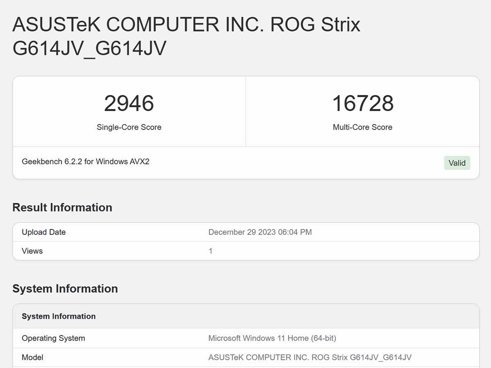Click the Single-Core Score label
The height and width of the screenshot is (368, 491).
coord(129,127)
